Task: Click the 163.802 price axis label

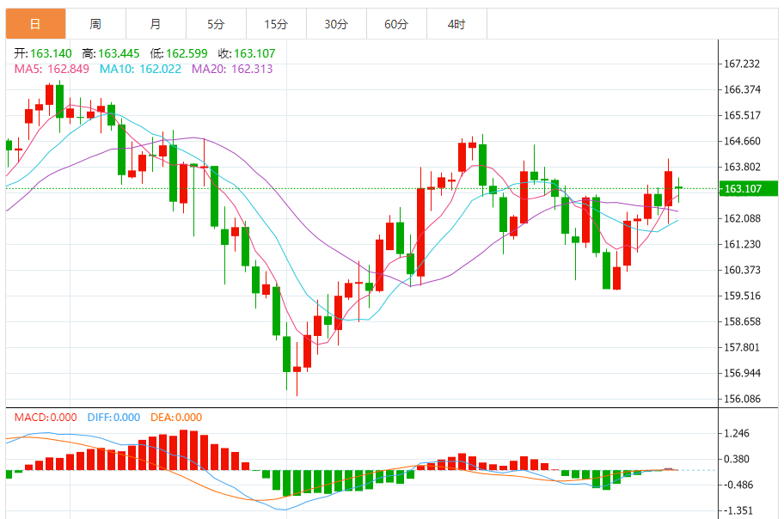Action: click(x=742, y=167)
